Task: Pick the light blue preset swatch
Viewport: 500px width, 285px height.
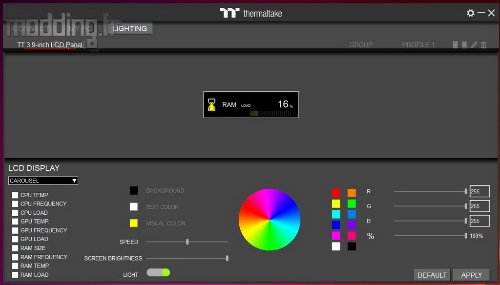Action: (x=352, y=214)
